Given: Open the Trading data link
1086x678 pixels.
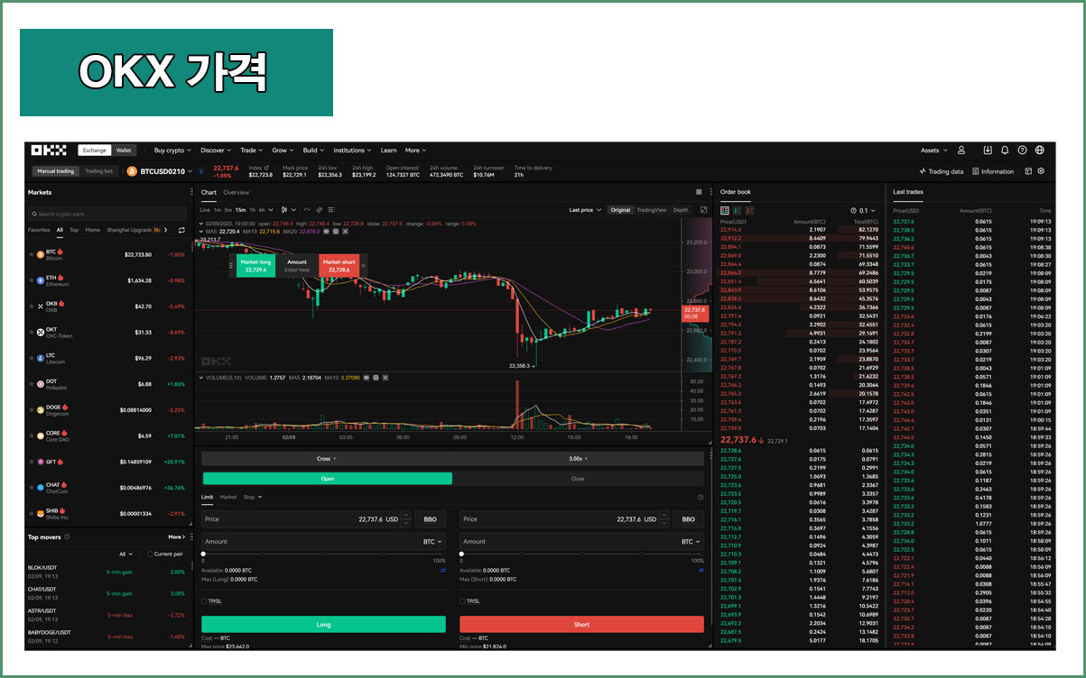Looking at the screenshot, I should pos(942,171).
